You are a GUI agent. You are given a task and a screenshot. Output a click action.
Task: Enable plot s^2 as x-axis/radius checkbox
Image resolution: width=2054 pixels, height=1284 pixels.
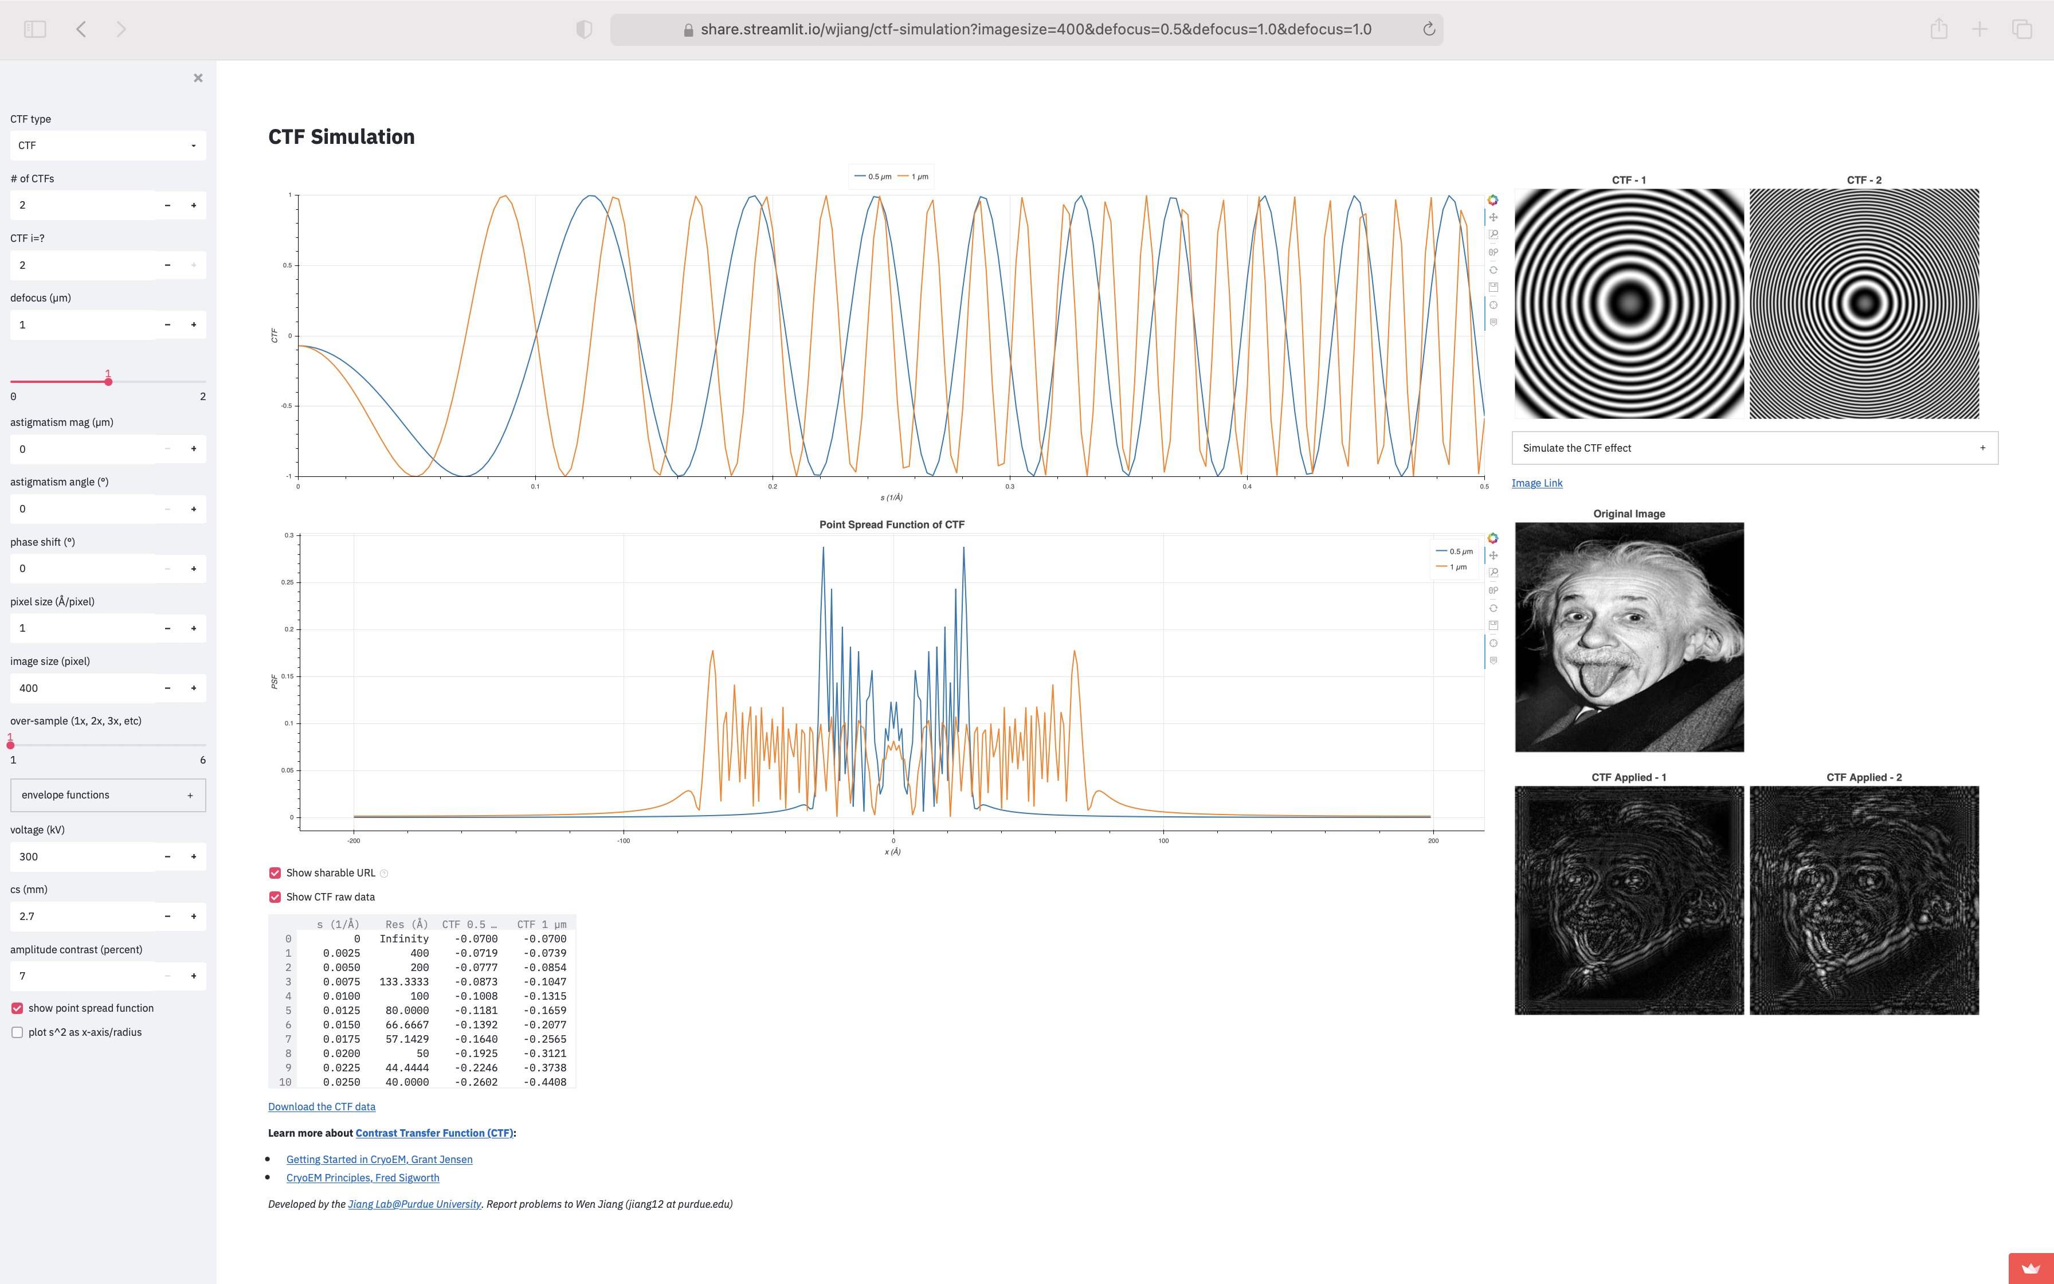[17, 1032]
